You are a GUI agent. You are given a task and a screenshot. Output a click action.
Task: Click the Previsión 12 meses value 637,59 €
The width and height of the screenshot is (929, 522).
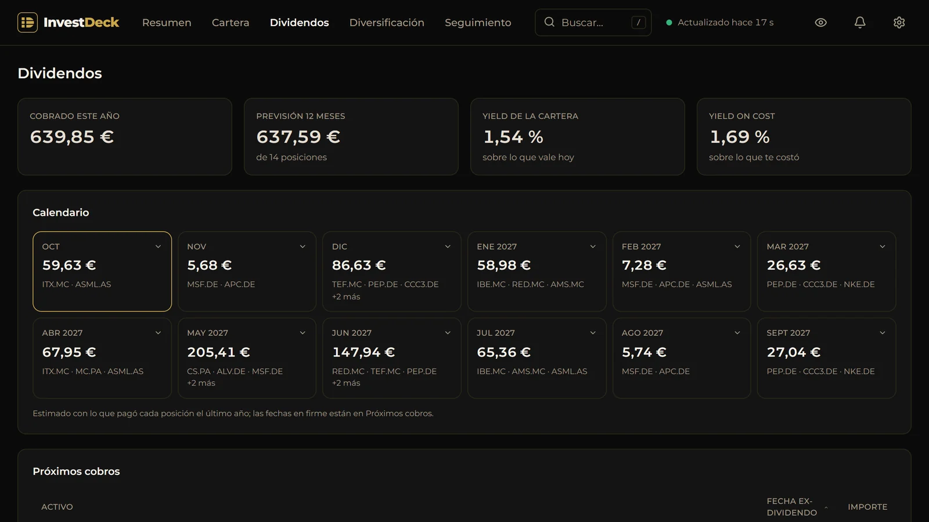[298, 137]
